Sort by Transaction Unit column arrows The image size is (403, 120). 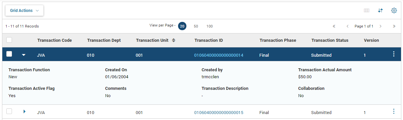[173, 40]
